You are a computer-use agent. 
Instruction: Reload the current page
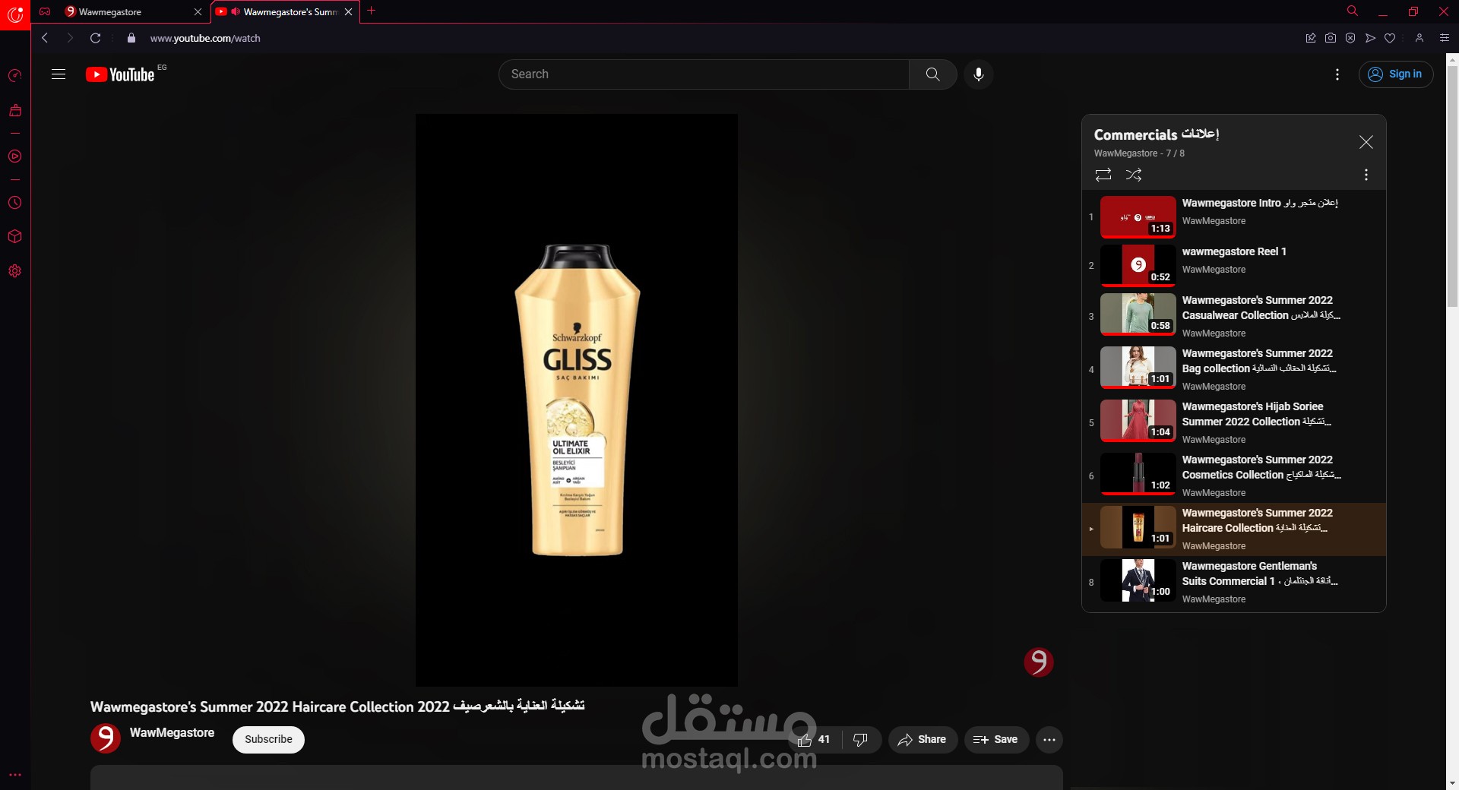95,38
